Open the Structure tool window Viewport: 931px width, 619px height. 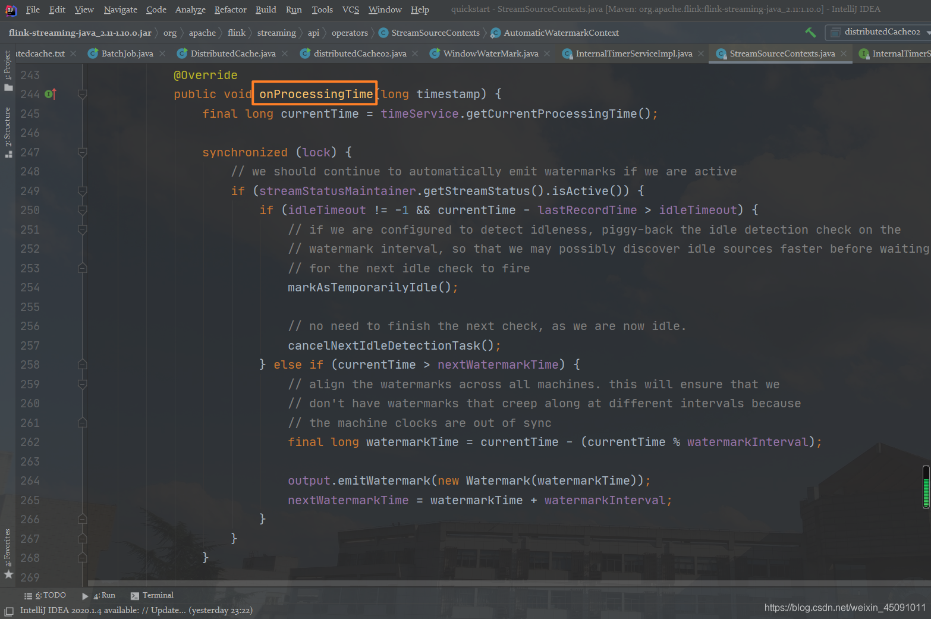coord(8,132)
